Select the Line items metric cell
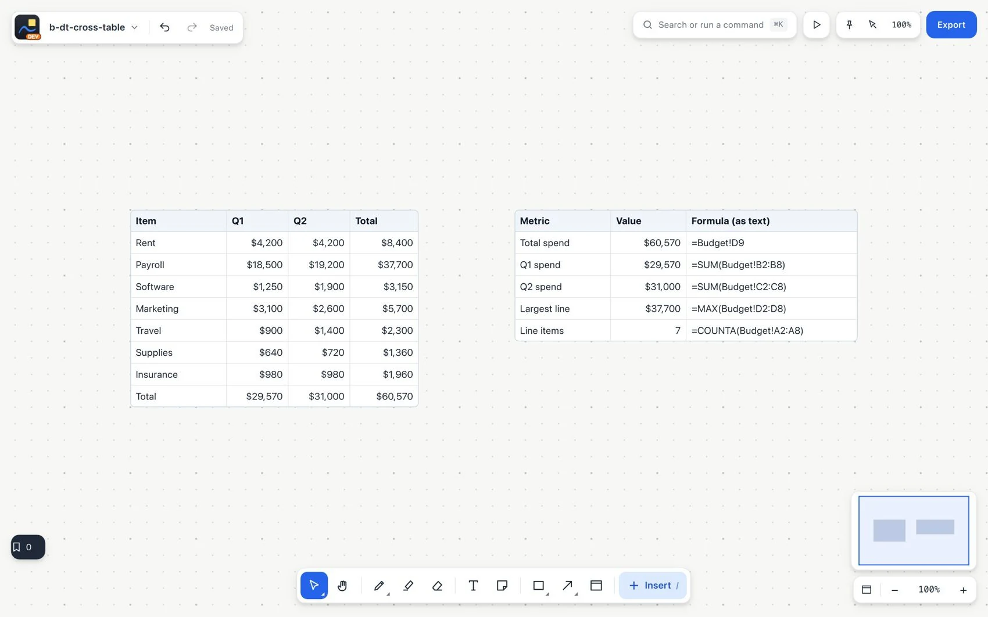Viewport: 988px width, 617px height. click(563, 331)
